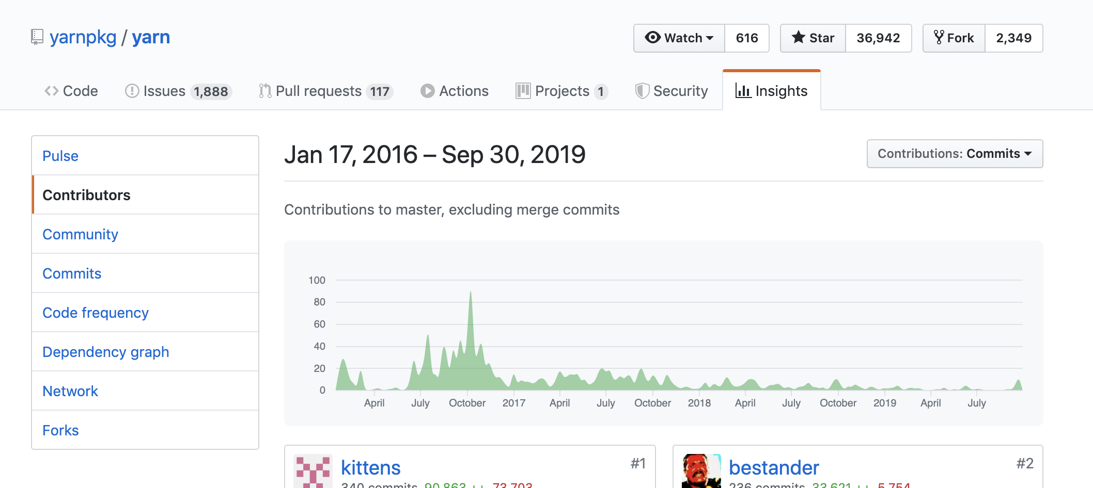
Task: Expand the Contributions: Commits dropdown
Action: pos(954,154)
